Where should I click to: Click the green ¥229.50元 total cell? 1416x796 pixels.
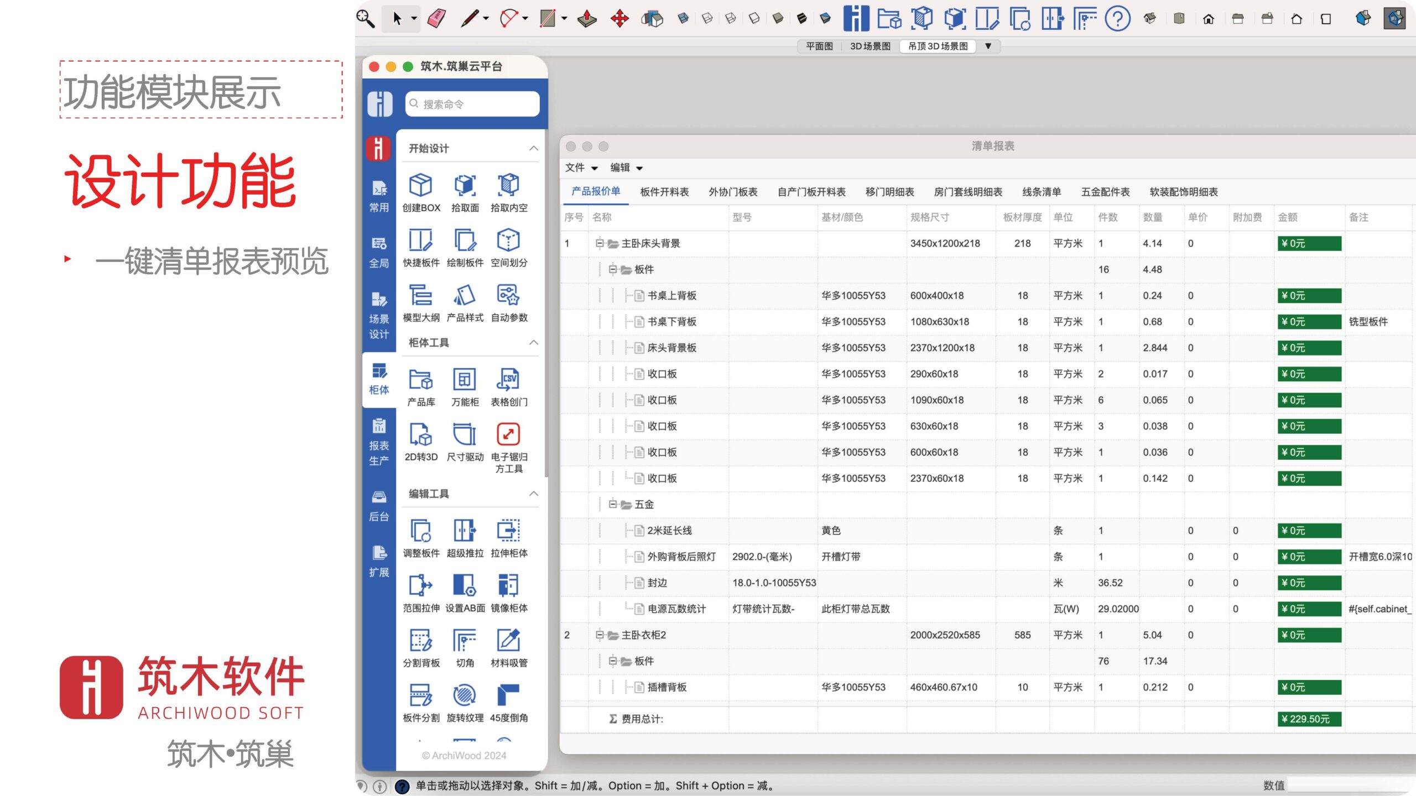(1309, 719)
